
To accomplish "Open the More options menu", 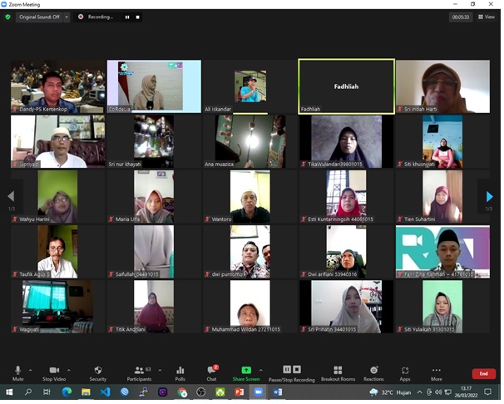I will [437, 372].
